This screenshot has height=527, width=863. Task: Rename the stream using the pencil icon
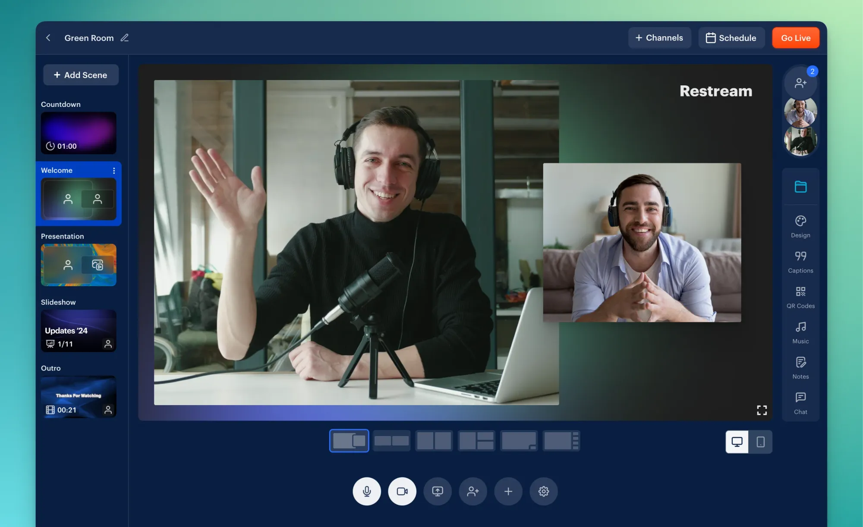coord(124,38)
